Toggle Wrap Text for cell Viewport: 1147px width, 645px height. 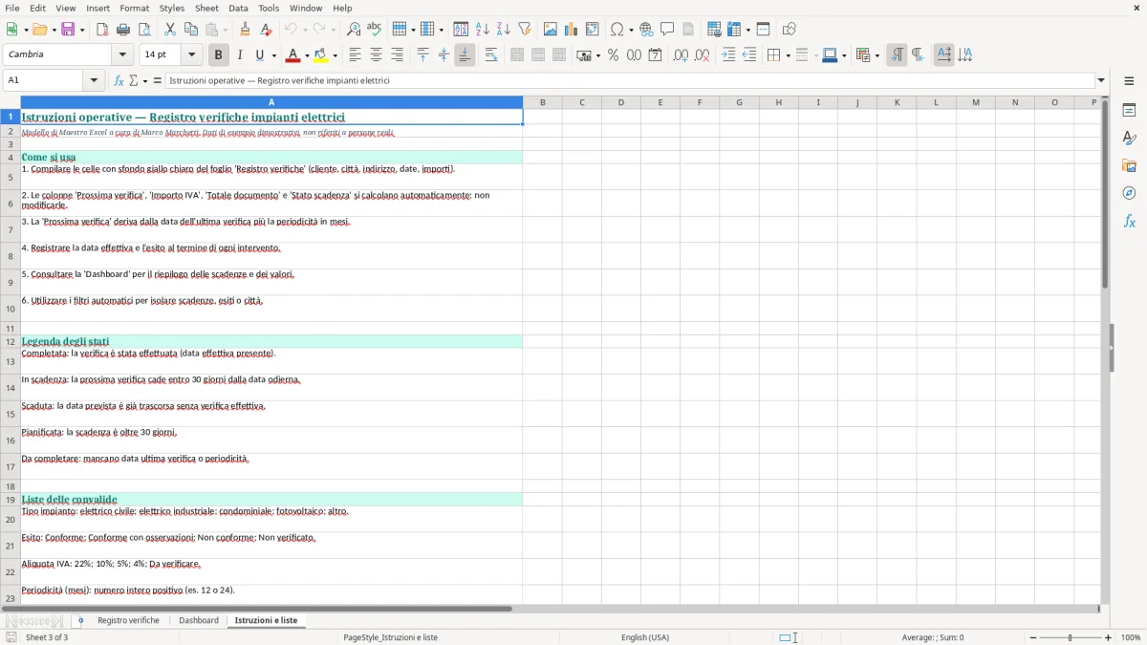click(x=491, y=55)
